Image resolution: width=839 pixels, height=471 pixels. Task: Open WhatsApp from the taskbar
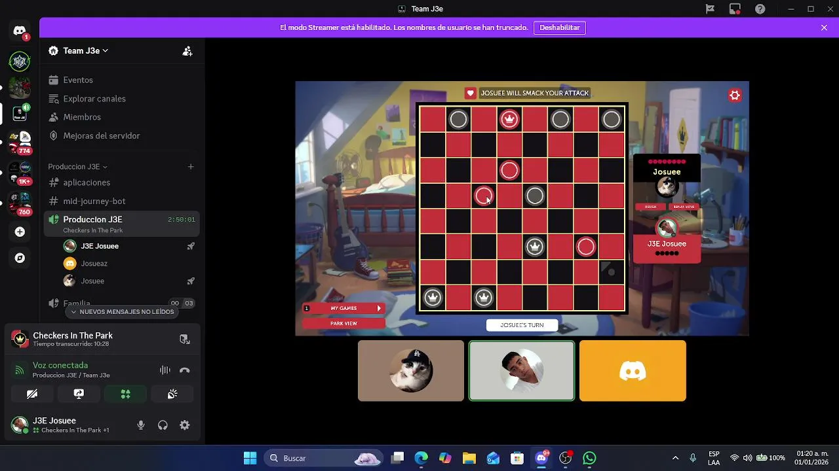pos(589,458)
